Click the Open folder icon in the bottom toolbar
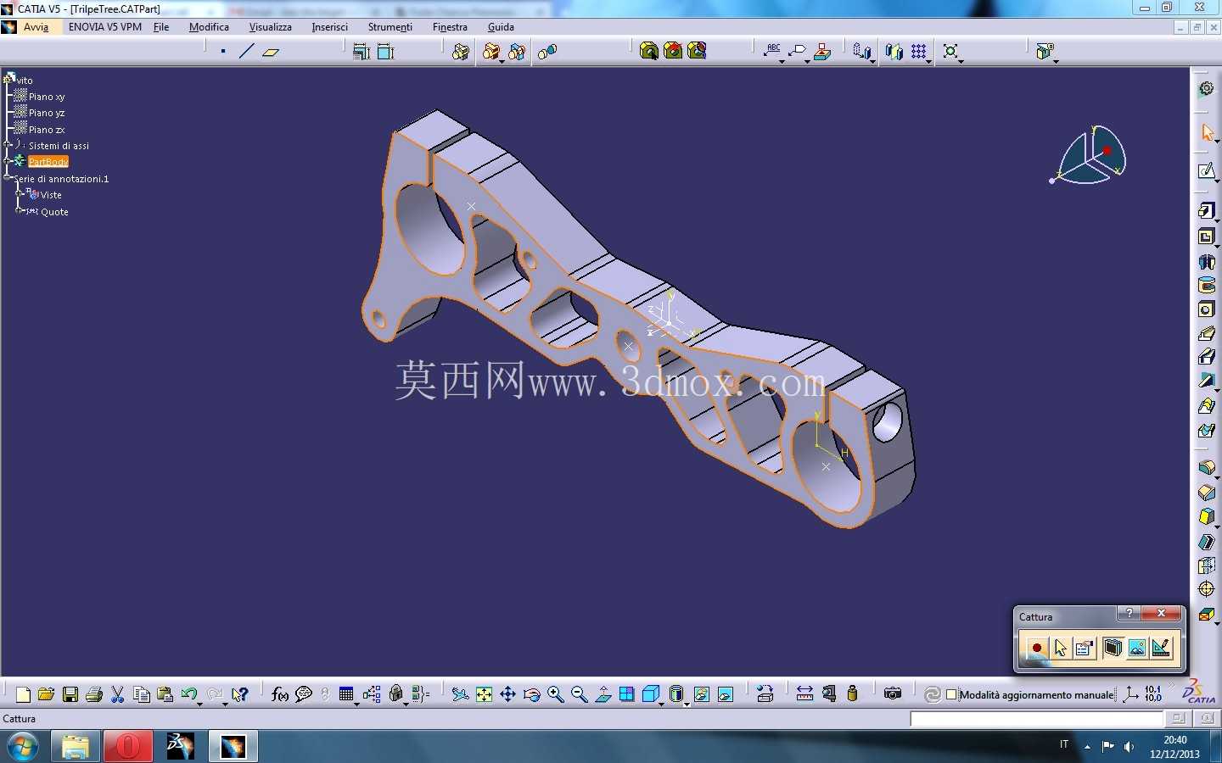This screenshot has width=1222, height=763. point(47,694)
